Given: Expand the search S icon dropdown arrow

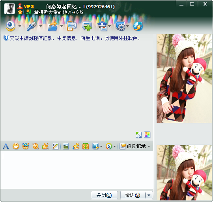Looking at the screenshot, I should pyautogui.click(x=114, y=147).
